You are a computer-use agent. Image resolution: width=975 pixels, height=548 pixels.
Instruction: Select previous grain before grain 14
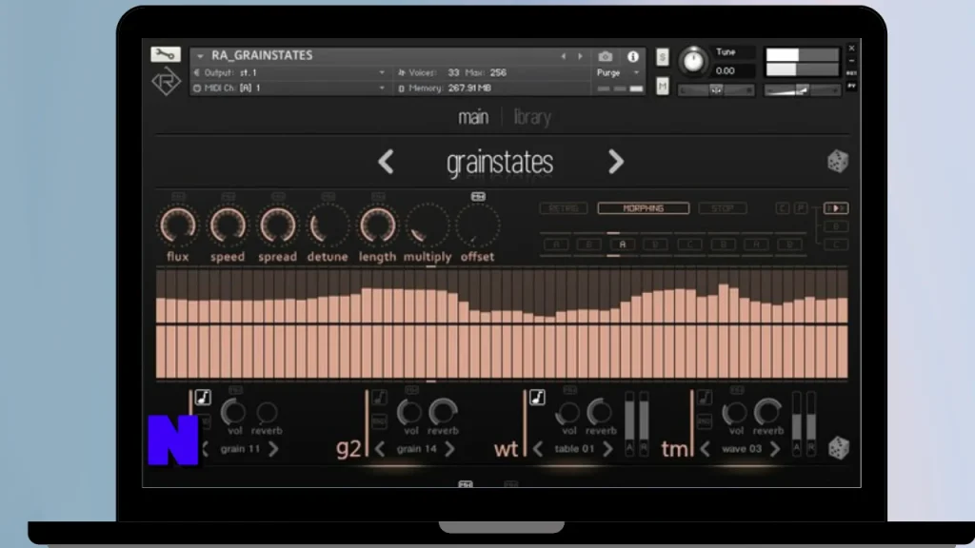coord(380,449)
